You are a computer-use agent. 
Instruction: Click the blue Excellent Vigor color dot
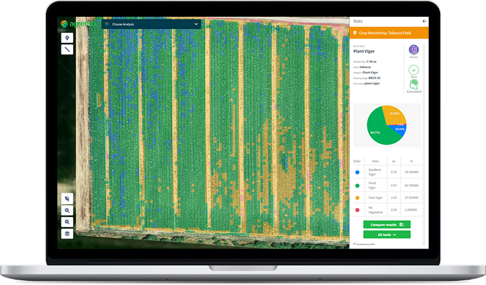[357, 172]
